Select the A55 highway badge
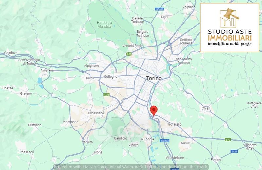The image size is (262, 170). pos(129,54)
